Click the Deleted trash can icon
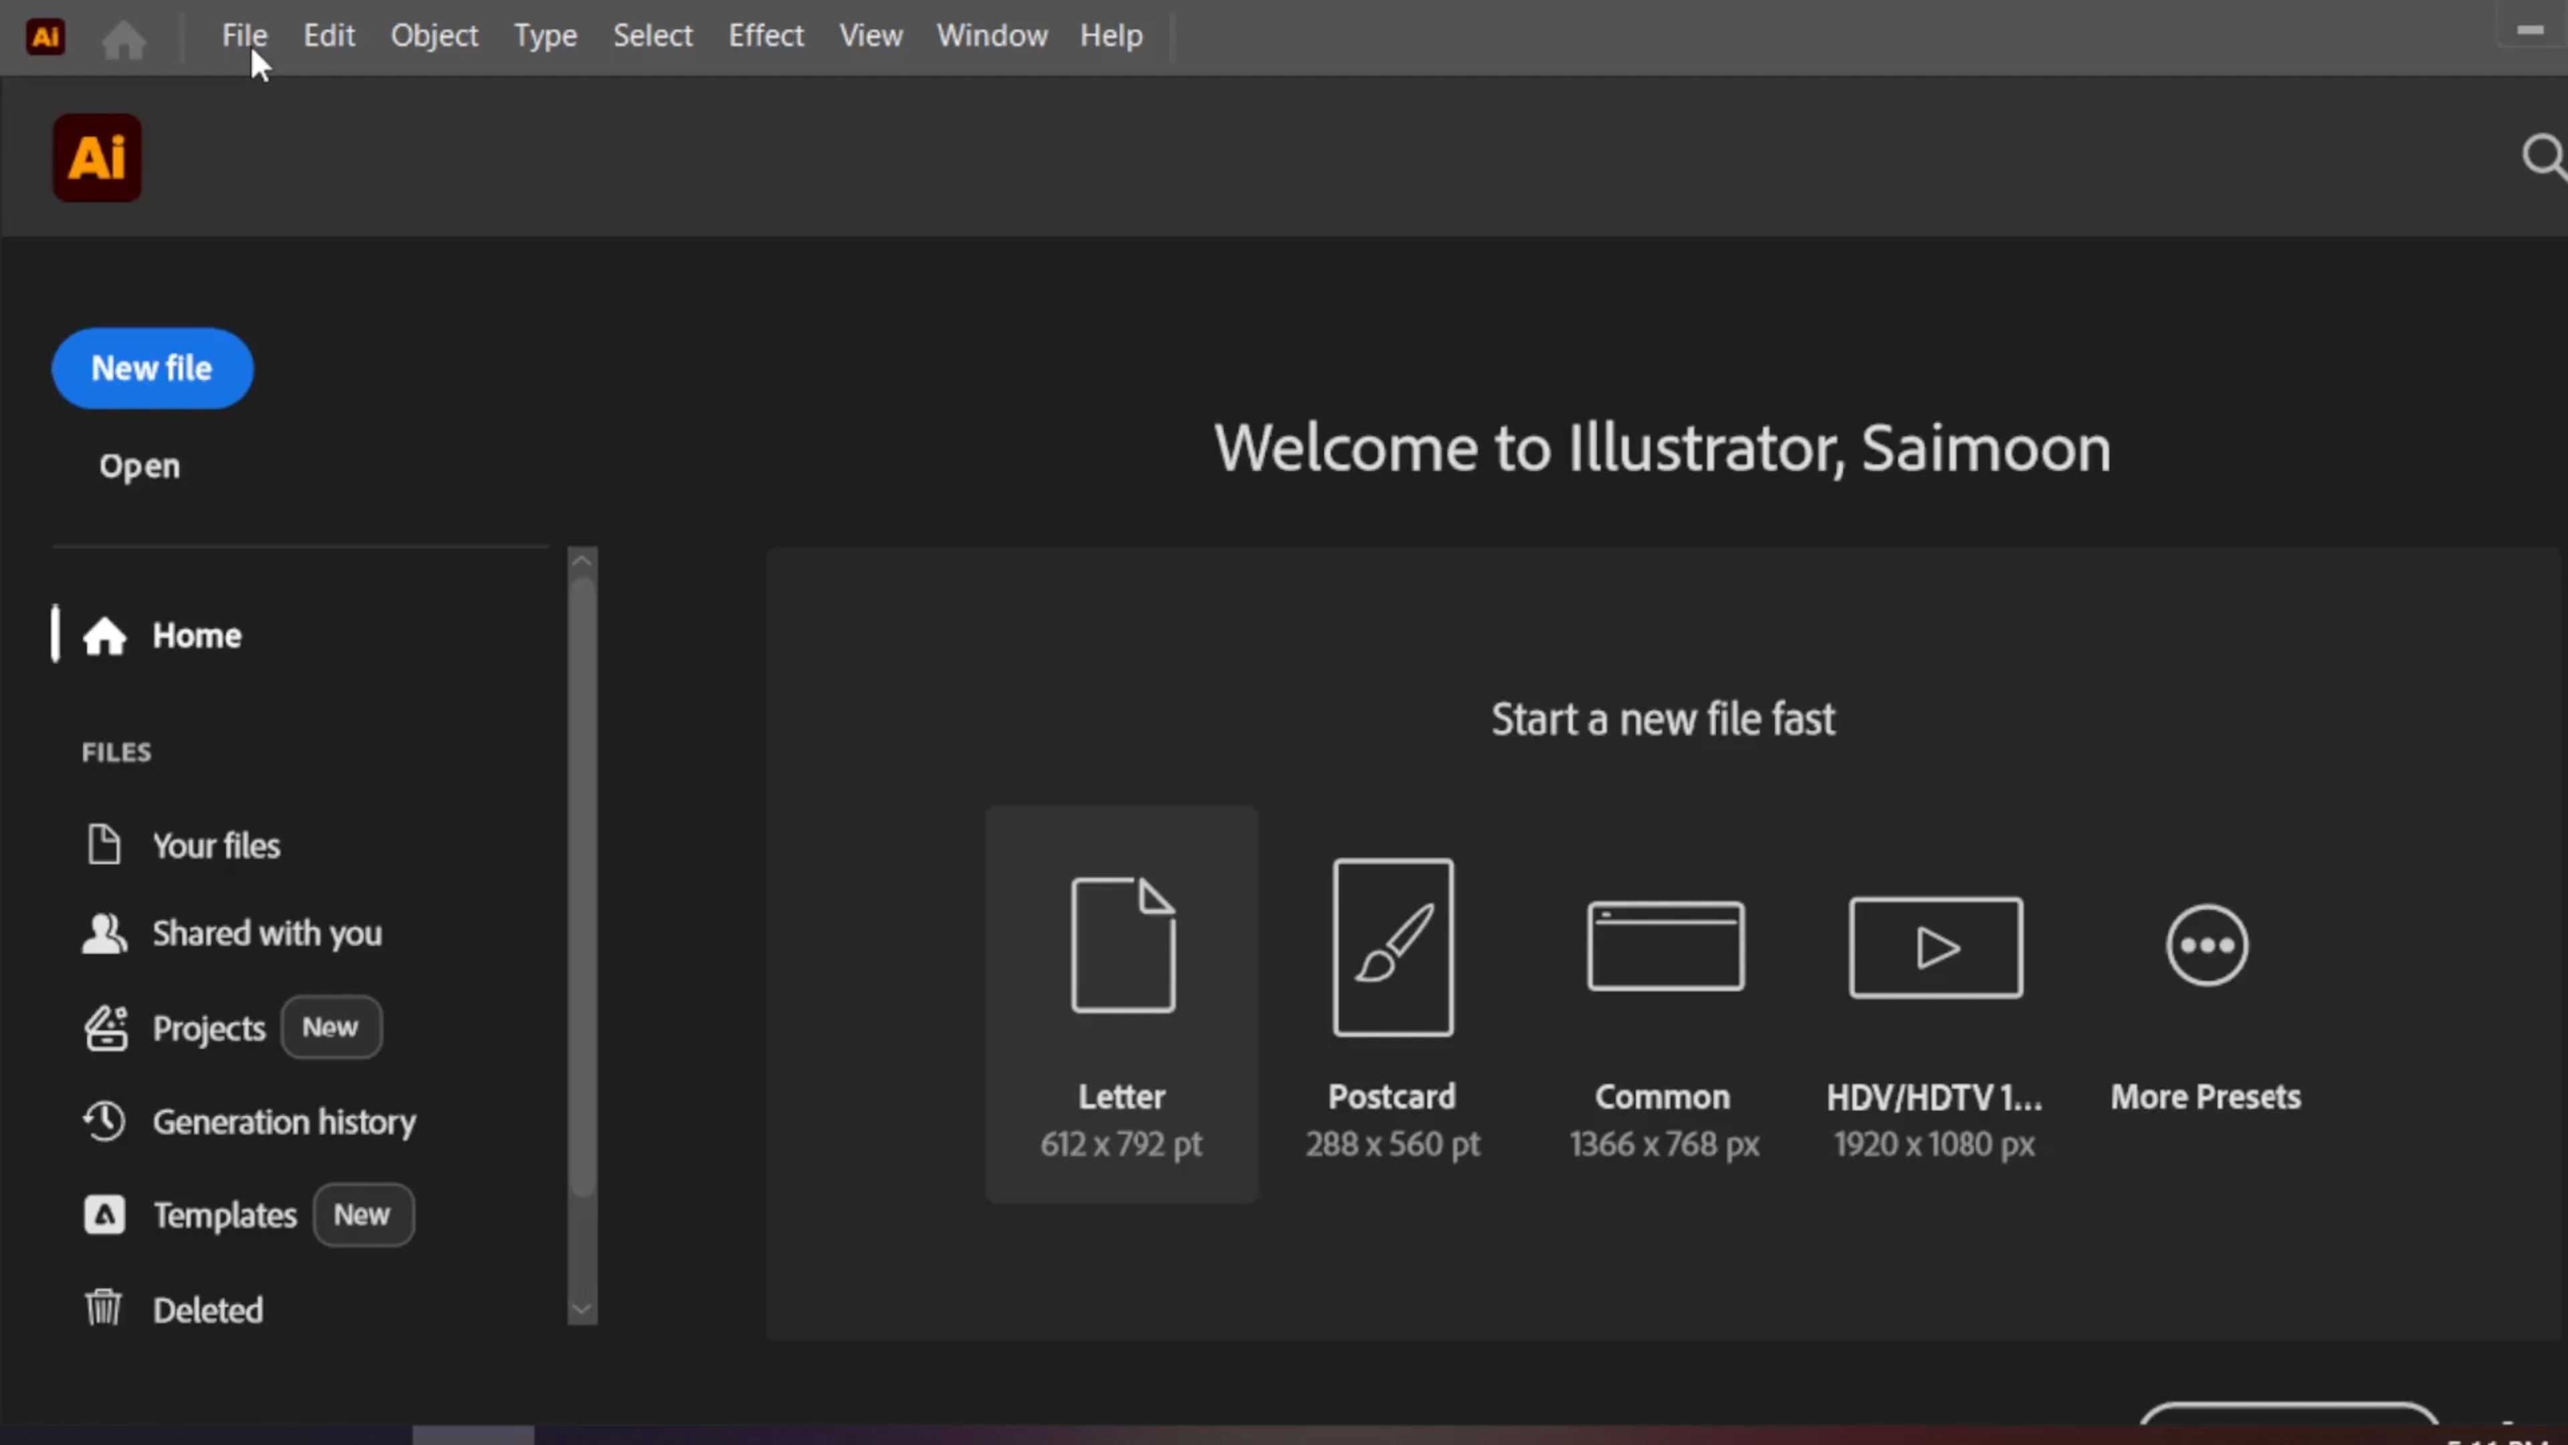The image size is (2568, 1445). click(103, 1307)
